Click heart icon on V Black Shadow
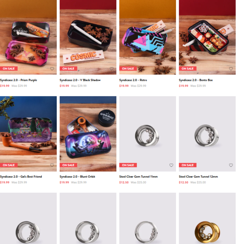Screen dimensions: 236x244 [112, 69]
